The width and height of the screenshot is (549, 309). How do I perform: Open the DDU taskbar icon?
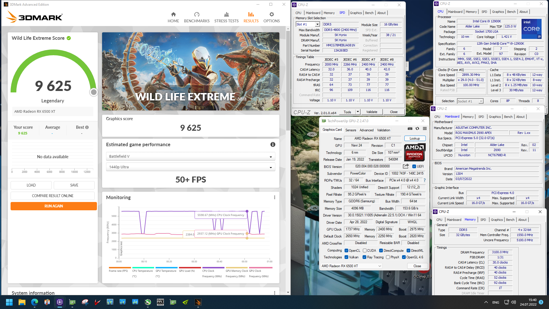pos(160,302)
